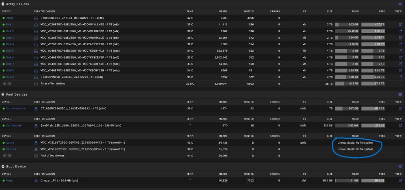Click the Disk 9 free bar showing 2.20 TB

coord(373,77)
